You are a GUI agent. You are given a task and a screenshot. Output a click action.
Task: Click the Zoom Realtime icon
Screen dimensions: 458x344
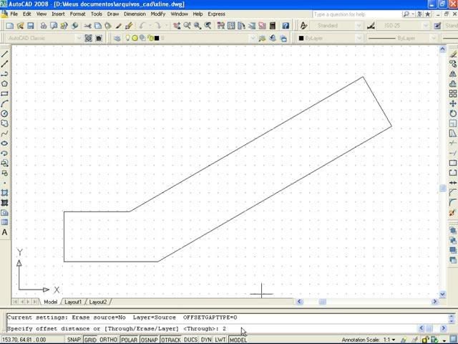tap(187, 26)
